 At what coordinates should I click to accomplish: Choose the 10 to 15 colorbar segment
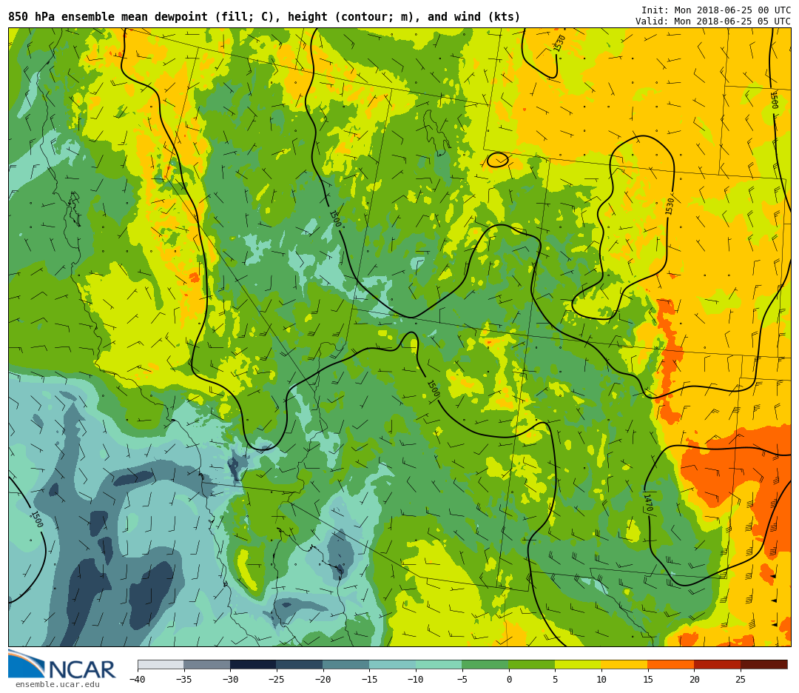[x=624, y=665]
